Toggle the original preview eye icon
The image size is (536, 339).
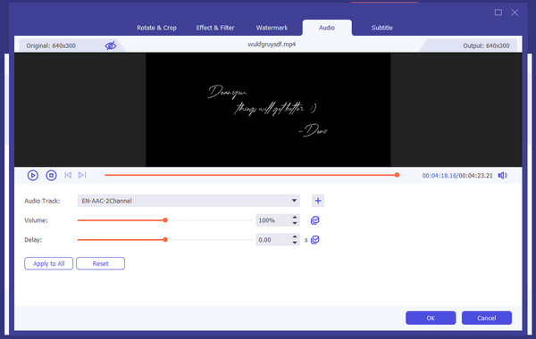tap(111, 45)
